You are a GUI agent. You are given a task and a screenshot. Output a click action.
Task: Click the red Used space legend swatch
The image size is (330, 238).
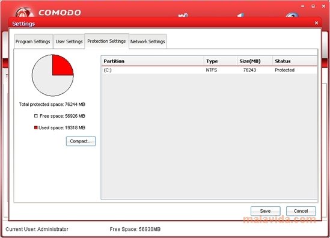(36, 127)
